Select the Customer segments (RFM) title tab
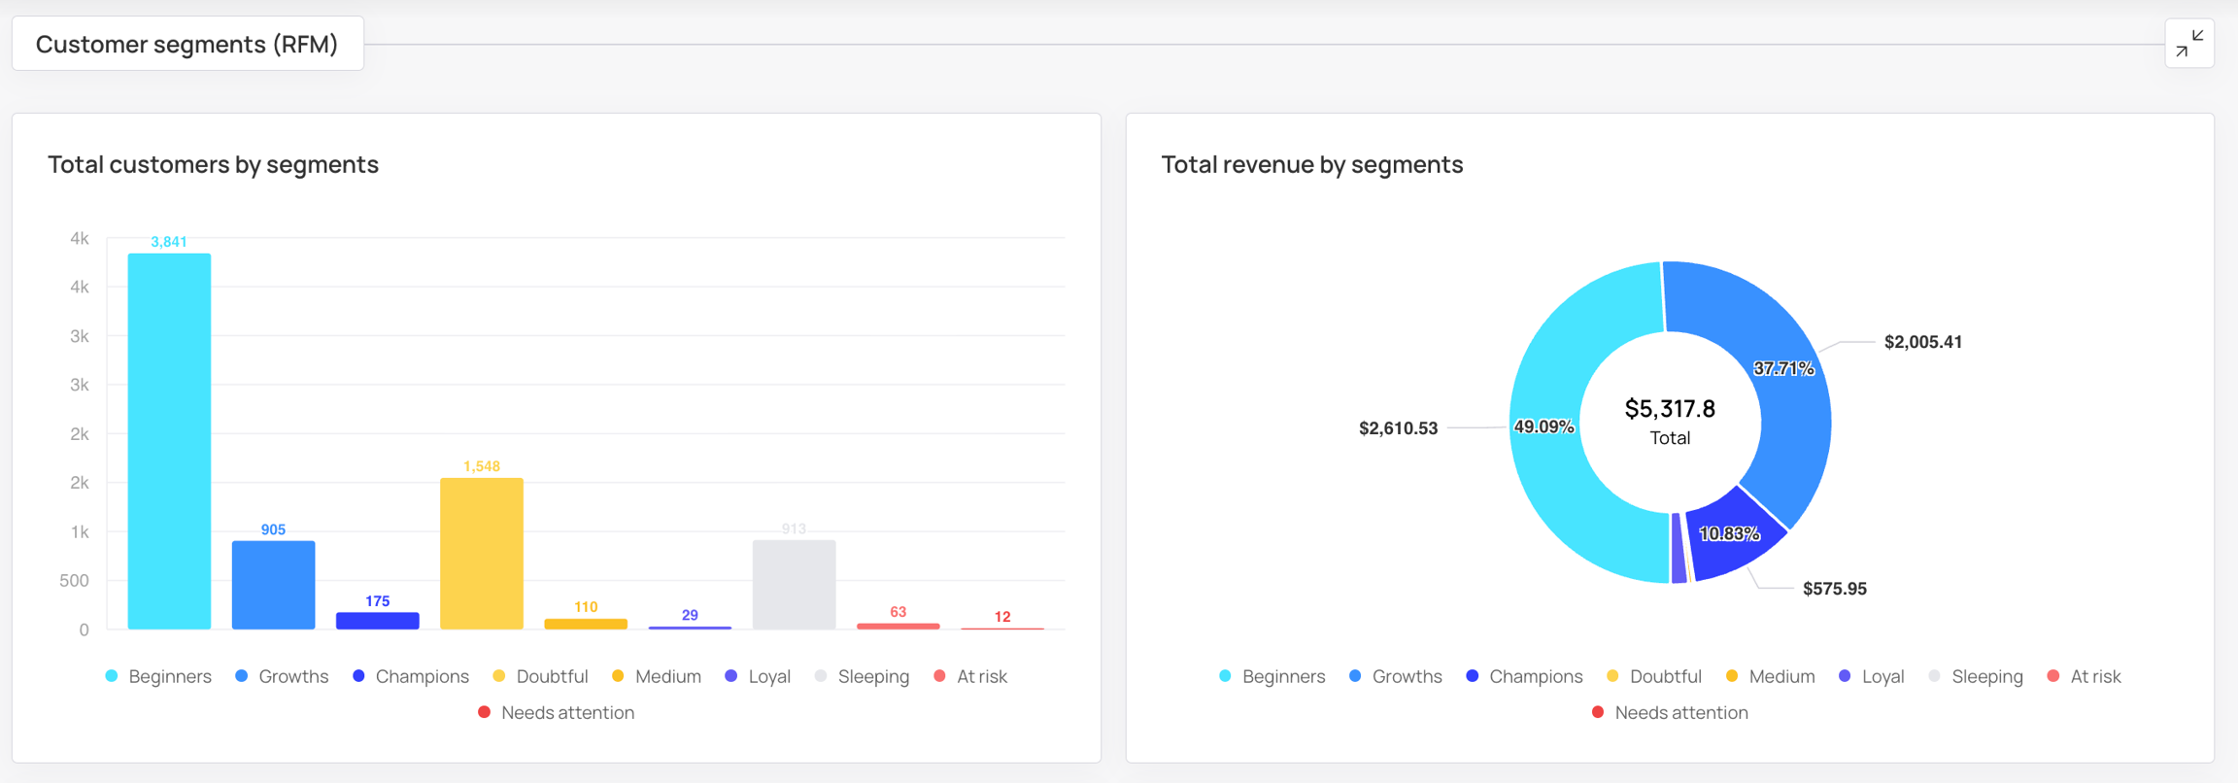 coord(187,44)
